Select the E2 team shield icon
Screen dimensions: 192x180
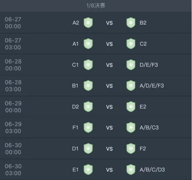click(131, 107)
